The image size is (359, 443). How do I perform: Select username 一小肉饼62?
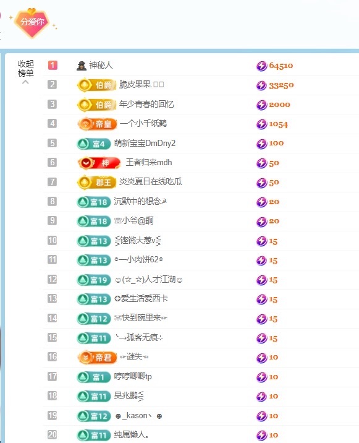138,259
